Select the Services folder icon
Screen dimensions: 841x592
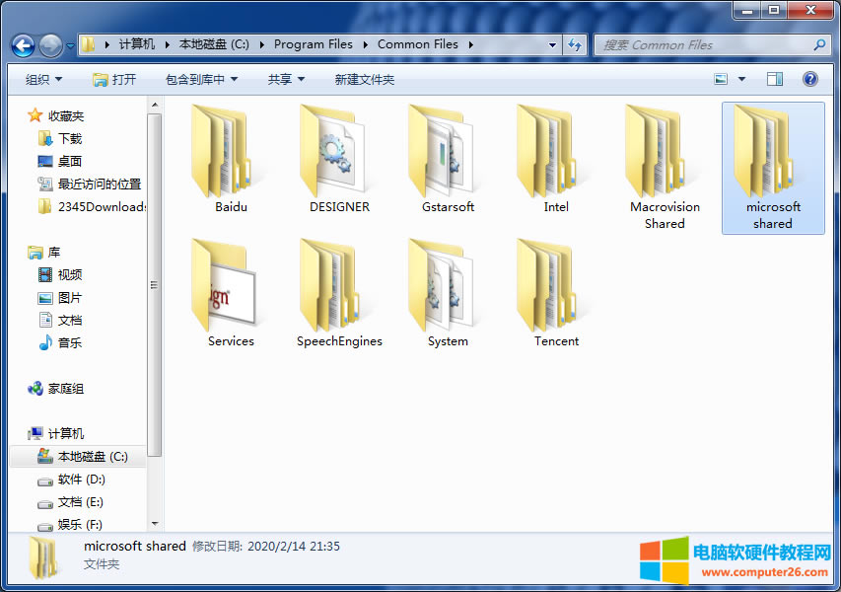point(226,285)
